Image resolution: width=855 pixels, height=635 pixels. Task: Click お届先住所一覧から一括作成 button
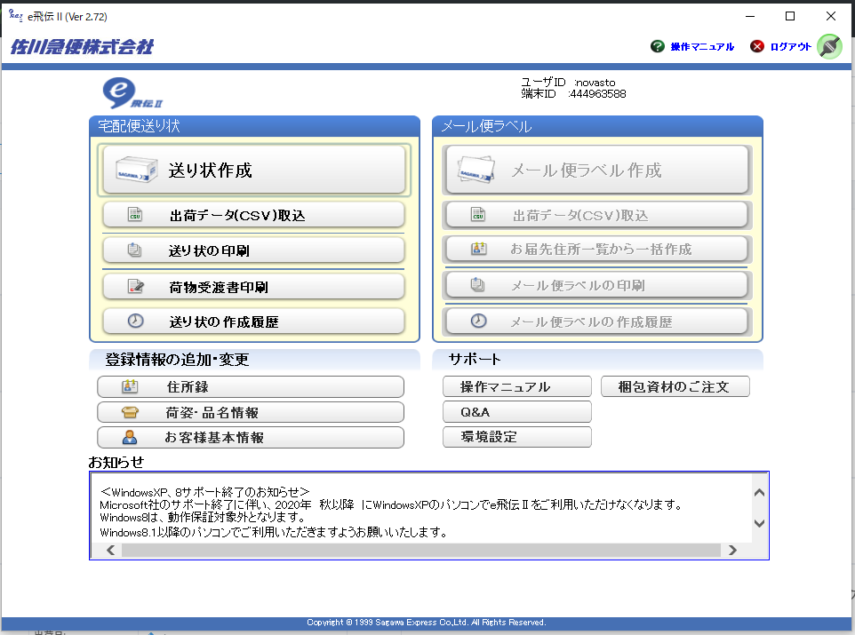click(596, 249)
